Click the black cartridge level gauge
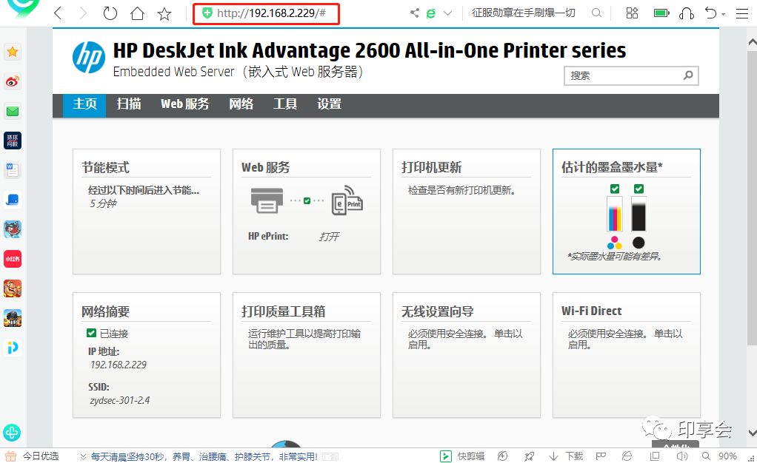Viewport: 757px width, 463px height. coord(638,215)
